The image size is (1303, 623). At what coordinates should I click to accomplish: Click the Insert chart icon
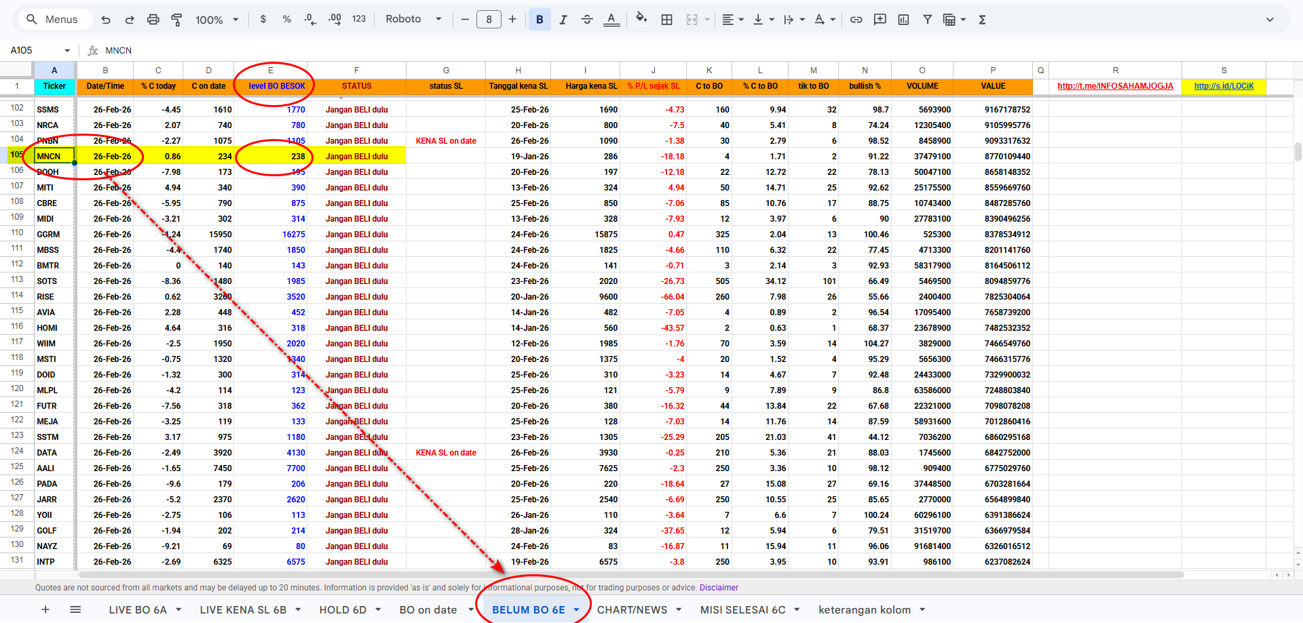click(x=903, y=20)
